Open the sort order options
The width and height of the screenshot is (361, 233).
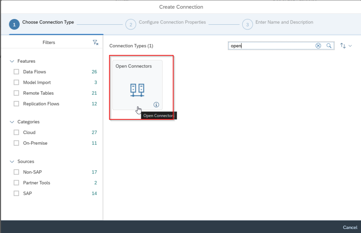(345, 46)
